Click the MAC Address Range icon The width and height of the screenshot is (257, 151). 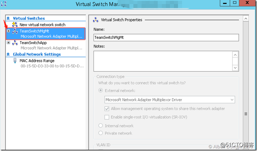pos(15,61)
